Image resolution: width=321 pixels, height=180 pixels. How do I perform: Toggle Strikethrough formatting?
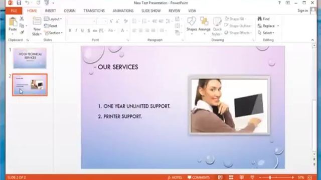pyautogui.click(x=95, y=30)
